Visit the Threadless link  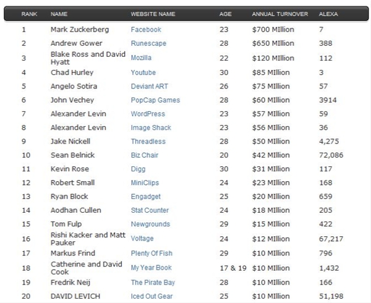click(x=148, y=142)
